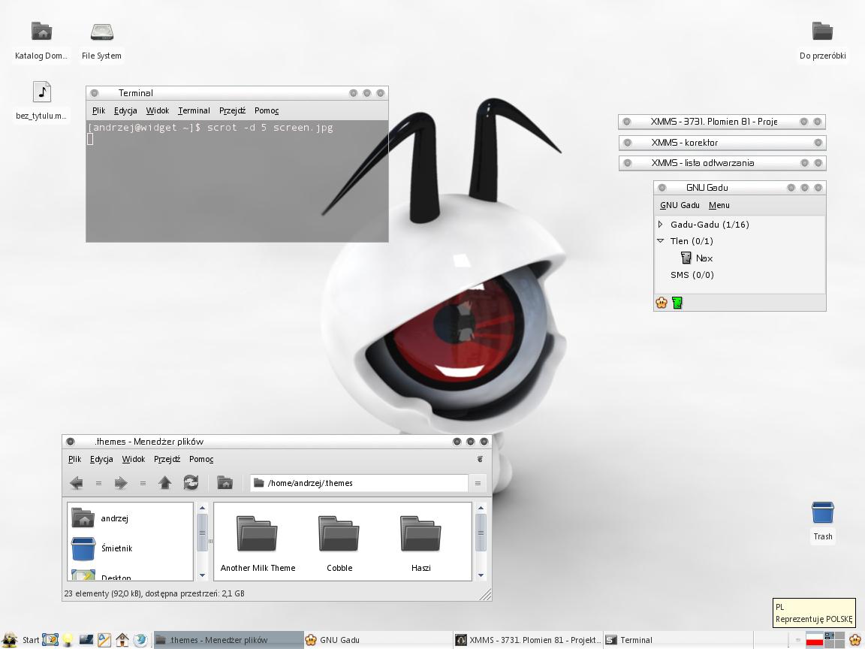Click the folder view scrollbar down arrow
The image size is (865, 649).
pyautogui.click(x=481, y=575)
